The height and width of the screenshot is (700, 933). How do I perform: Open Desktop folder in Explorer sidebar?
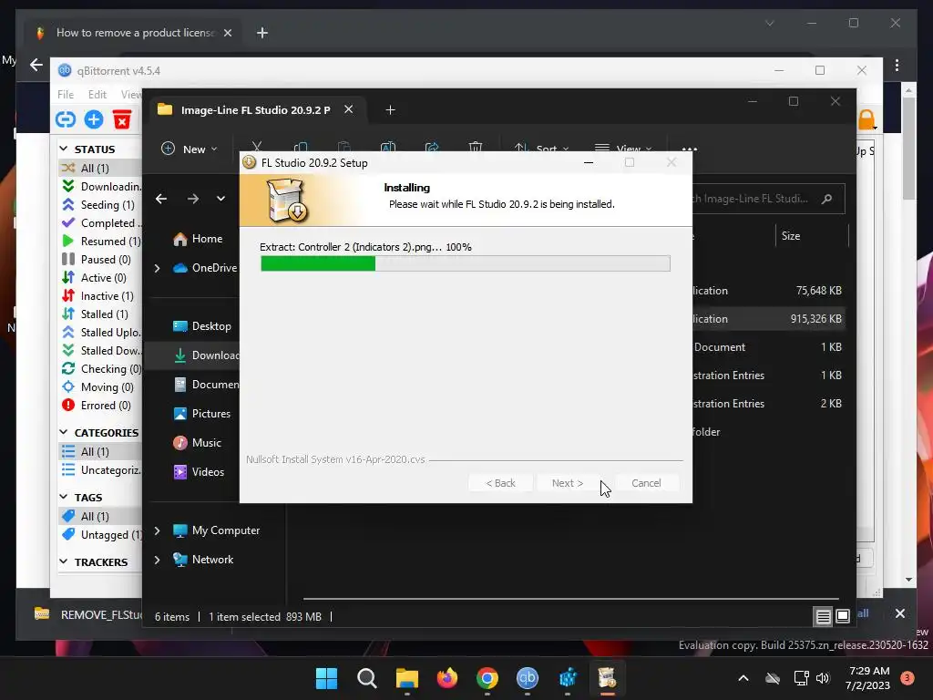click(x=201, y=326)
